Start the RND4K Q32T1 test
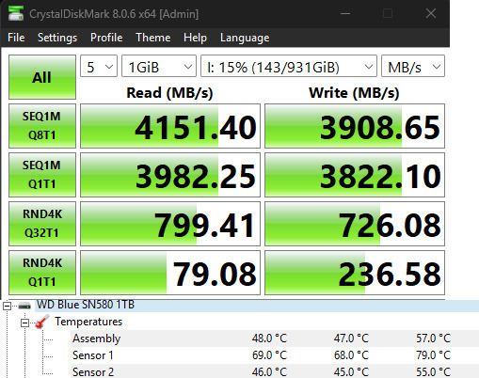479x378 pixels. tap(42, 224)
